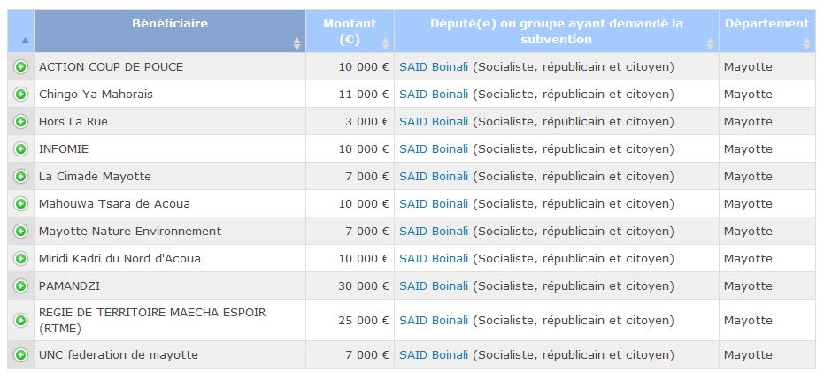Open details for the INFOMIE row
Image resolution: width=824 pixels, height=380 pixels.
pos(20,149)
